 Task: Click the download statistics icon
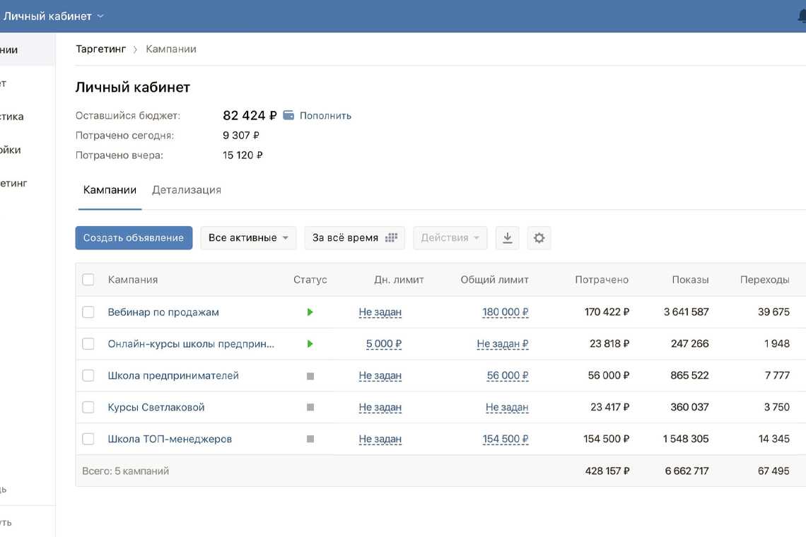pos(507,238)
